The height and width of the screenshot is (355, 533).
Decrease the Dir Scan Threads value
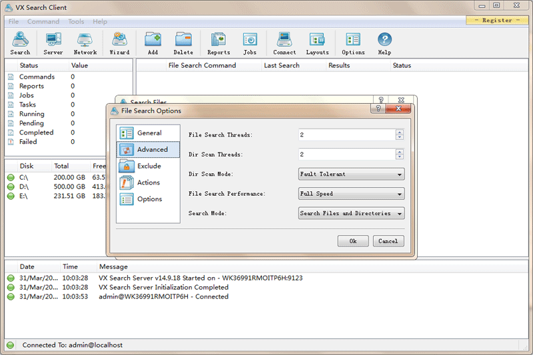point(400,157)
